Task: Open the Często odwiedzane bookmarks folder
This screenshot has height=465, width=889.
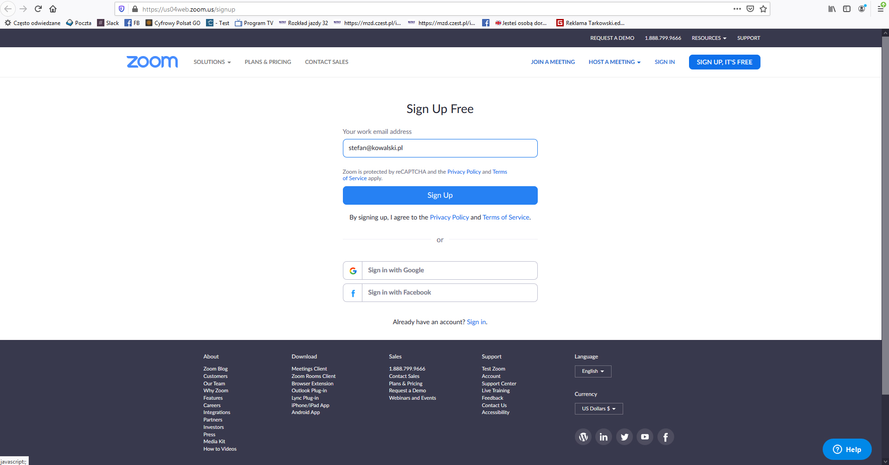Action: pos(32,23)
